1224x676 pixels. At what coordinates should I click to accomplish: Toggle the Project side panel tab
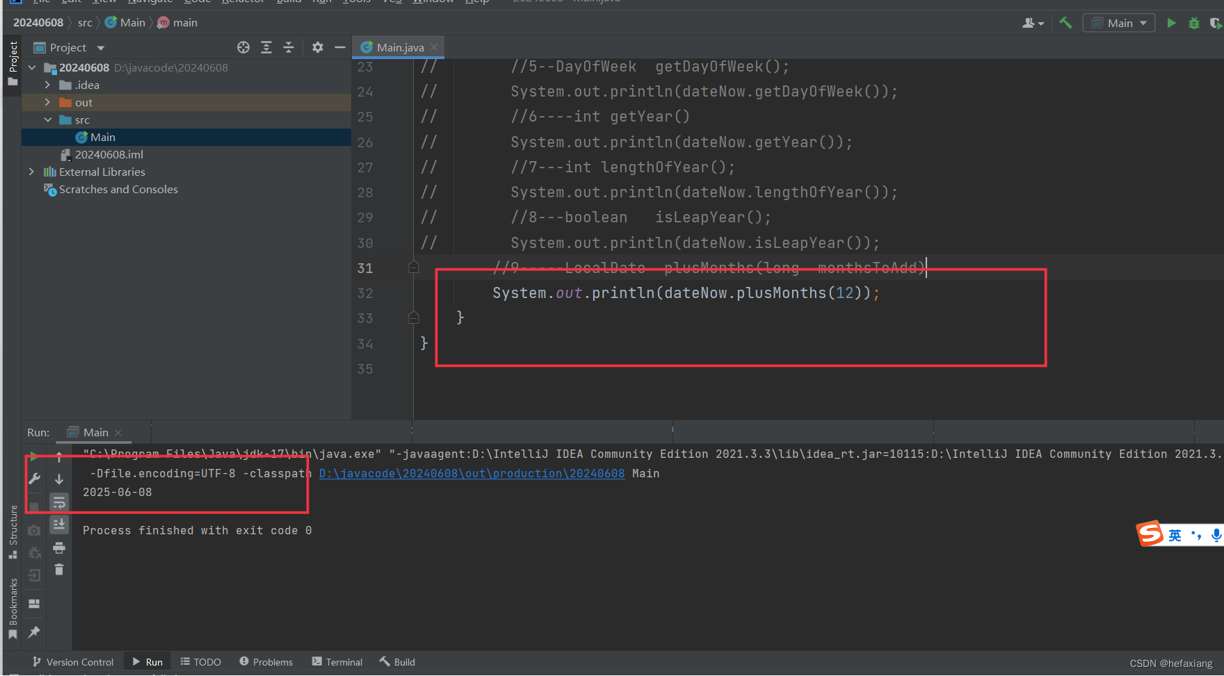click(x=13, y=63)
